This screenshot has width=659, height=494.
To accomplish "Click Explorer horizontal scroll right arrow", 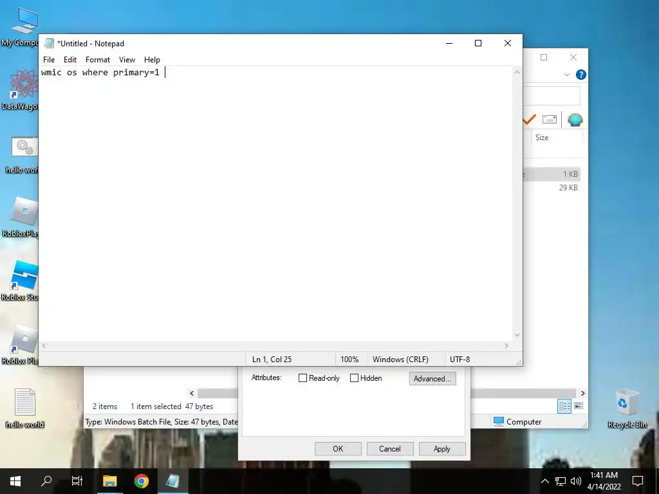I will (583, 393).
